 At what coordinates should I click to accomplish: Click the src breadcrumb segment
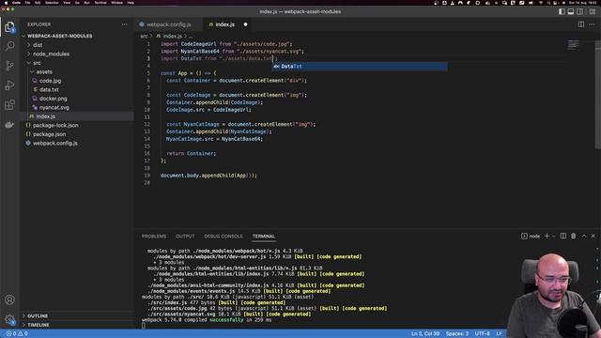point(144,36)
